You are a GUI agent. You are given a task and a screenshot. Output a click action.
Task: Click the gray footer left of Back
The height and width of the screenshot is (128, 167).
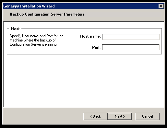[x=43, y=116]
